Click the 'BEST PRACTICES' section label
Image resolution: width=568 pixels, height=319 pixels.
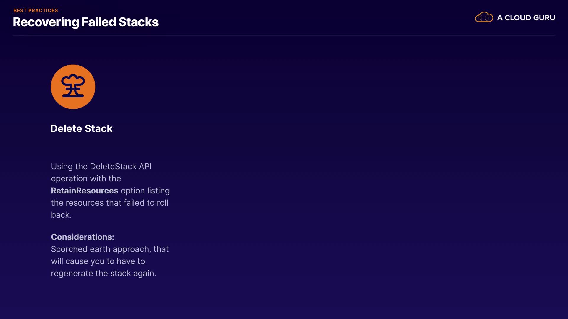(36, 10)
